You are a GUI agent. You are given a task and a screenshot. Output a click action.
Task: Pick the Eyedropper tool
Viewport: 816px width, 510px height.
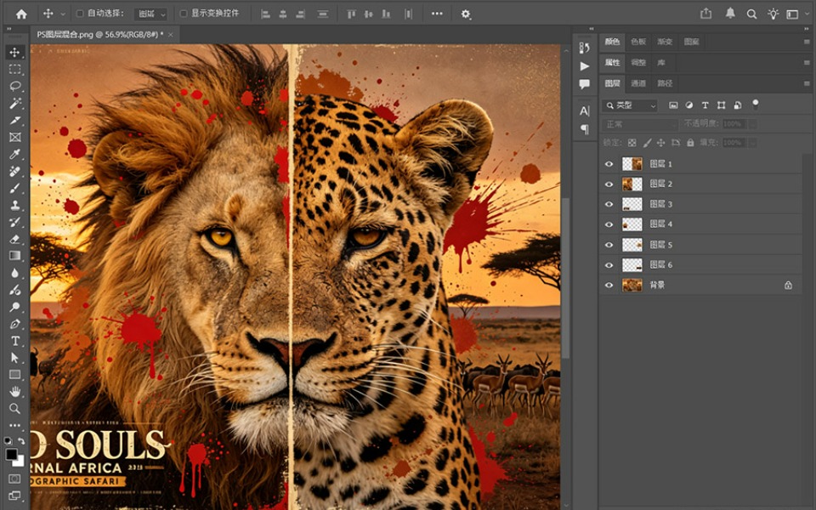15,155
